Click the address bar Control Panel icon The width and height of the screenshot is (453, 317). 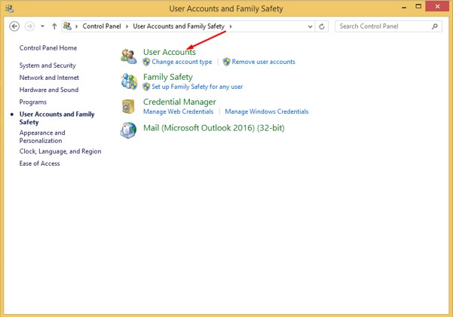click(x=67, y=26)
